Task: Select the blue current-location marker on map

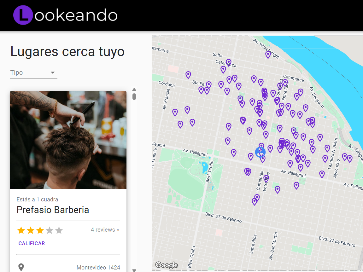Action: click(x=260, y=152)
